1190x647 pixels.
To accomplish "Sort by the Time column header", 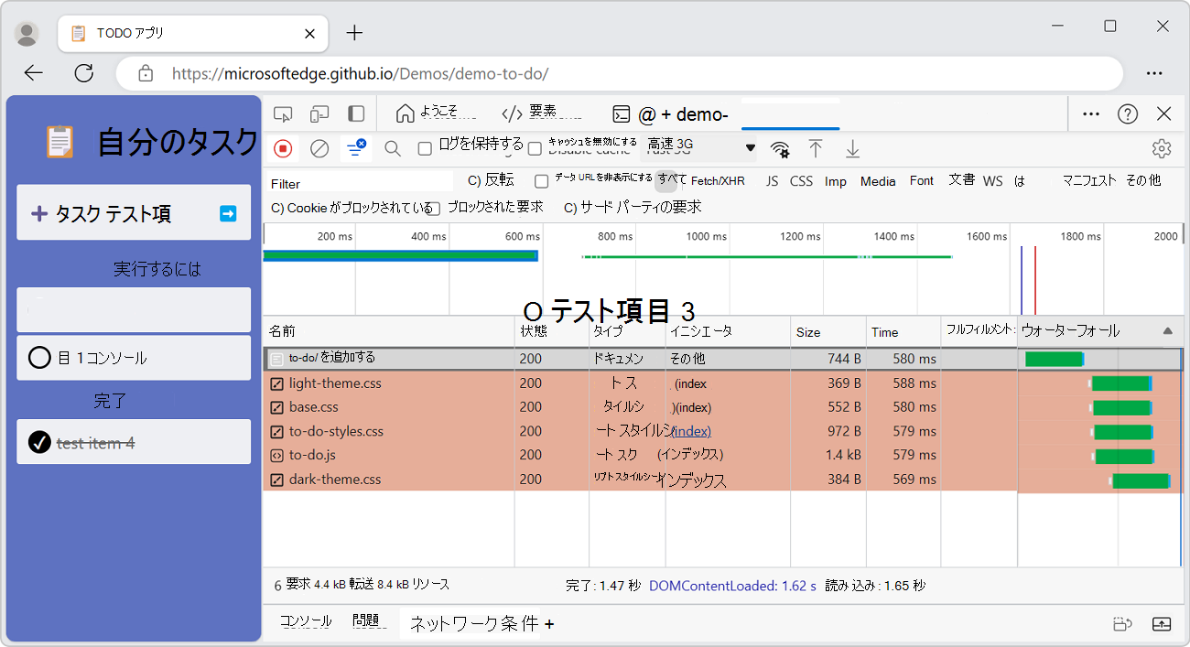I will (903, 332).
